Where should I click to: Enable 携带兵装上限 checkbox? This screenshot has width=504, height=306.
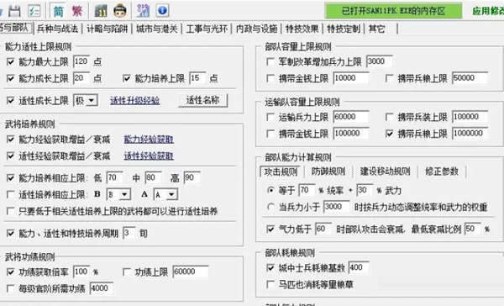(x=390, y=117)
